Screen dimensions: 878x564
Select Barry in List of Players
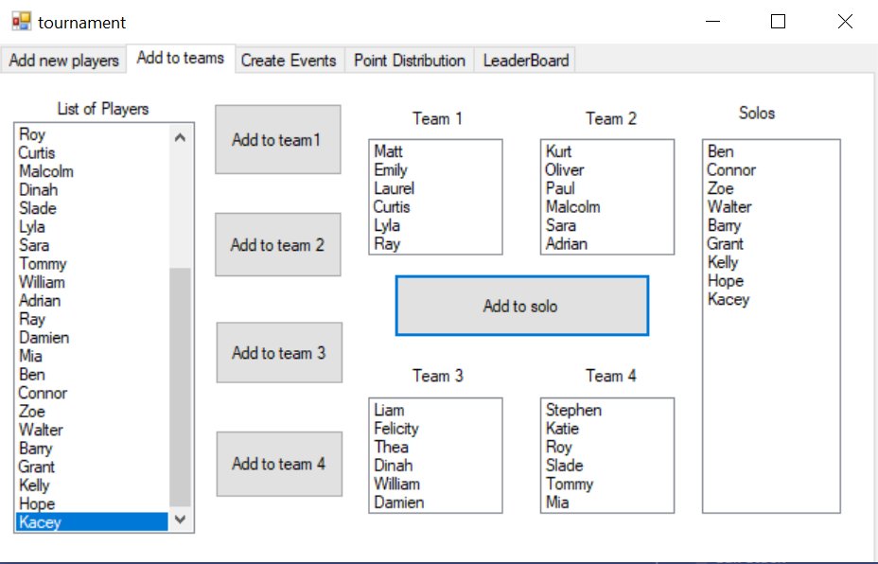(92, 449)
